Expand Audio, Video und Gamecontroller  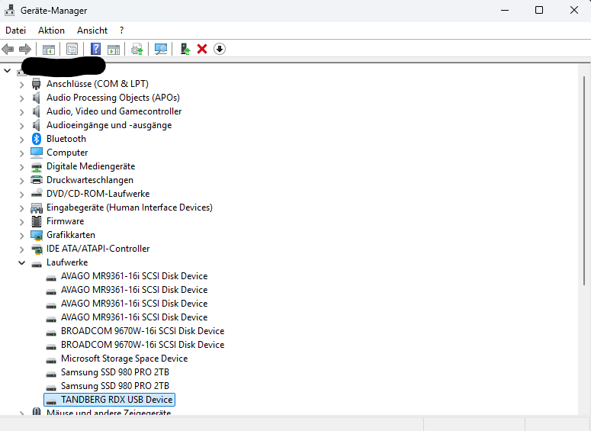(21, 112)
